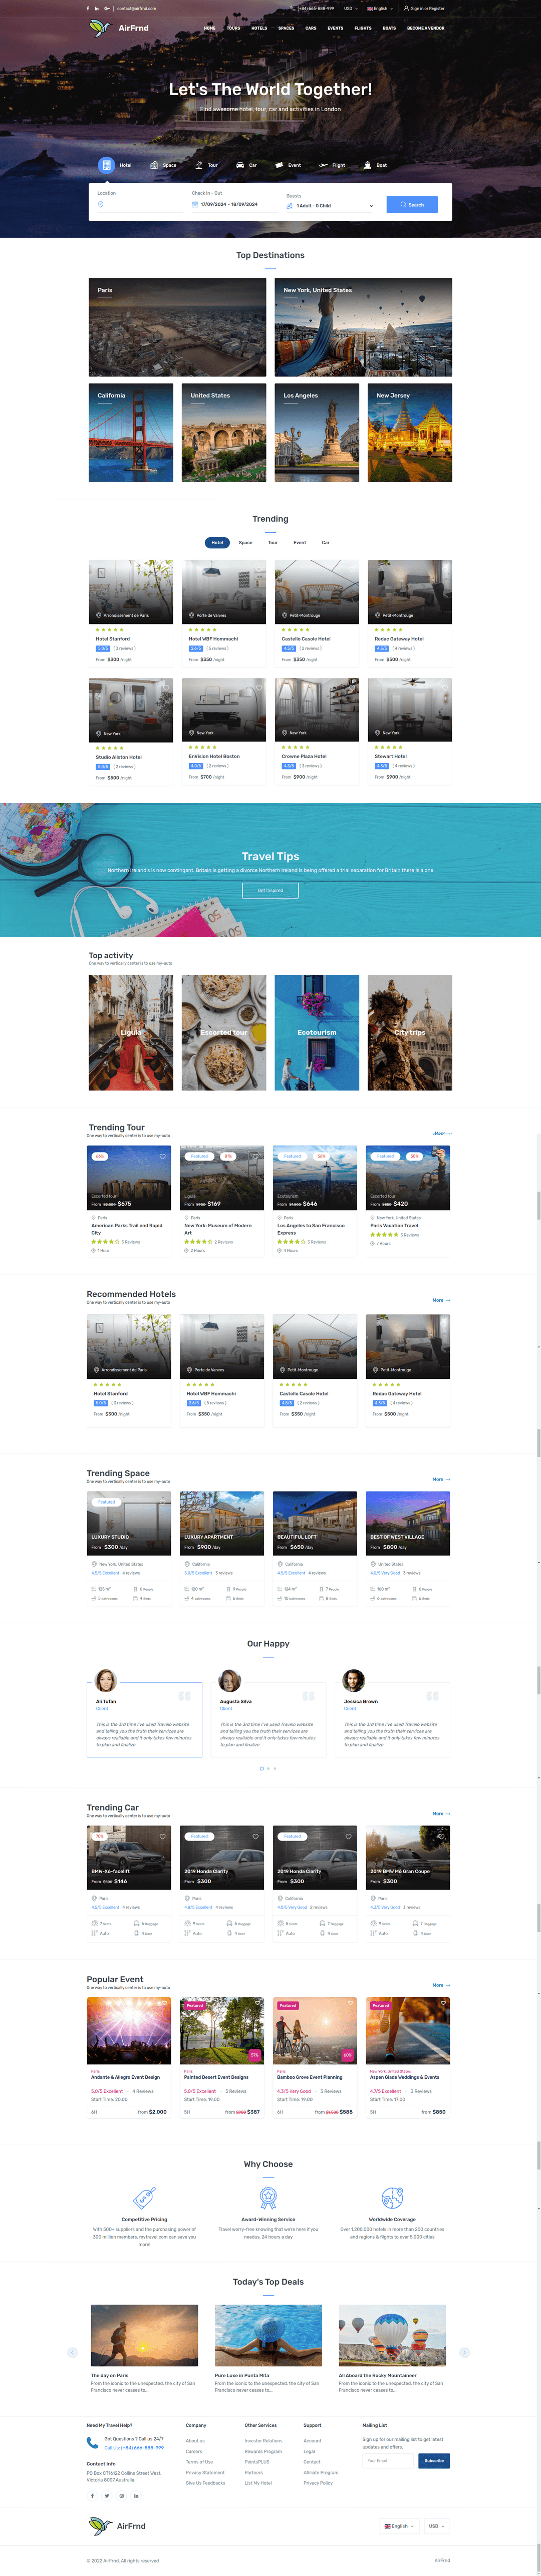Expand the Guests dropdown in search form
Screen dimensions: 541x2576
(x=330, y=205)
